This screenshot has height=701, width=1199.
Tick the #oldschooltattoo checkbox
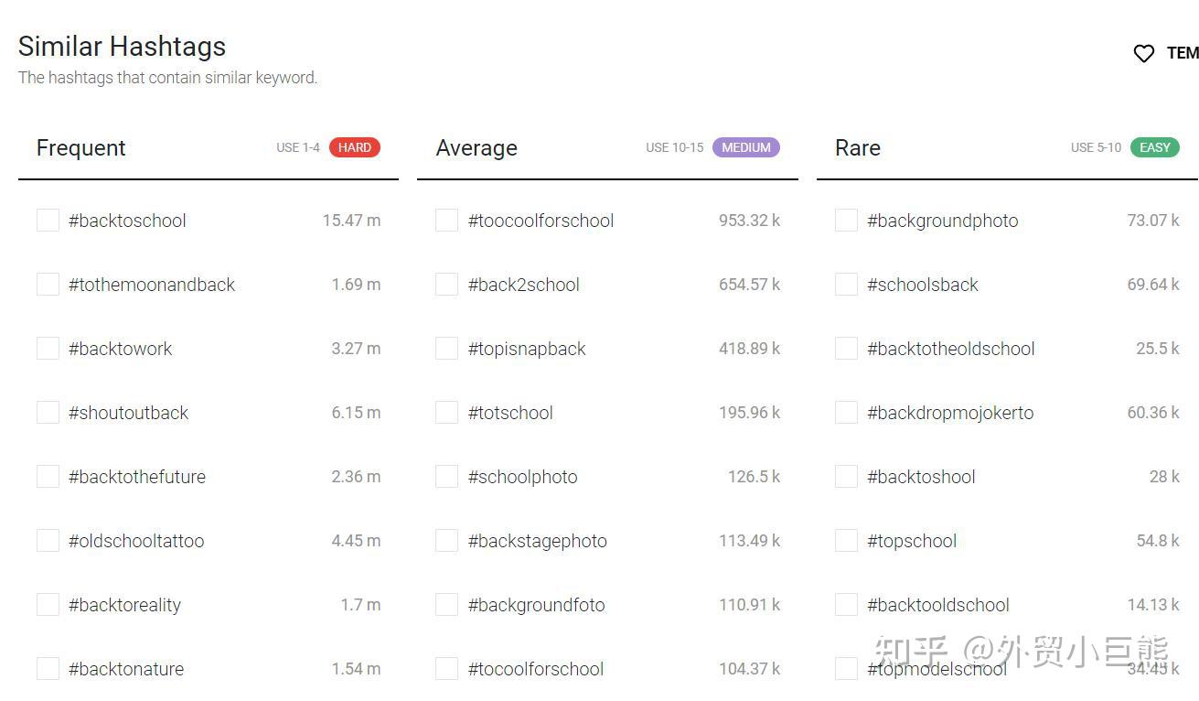tap(48, 540)
